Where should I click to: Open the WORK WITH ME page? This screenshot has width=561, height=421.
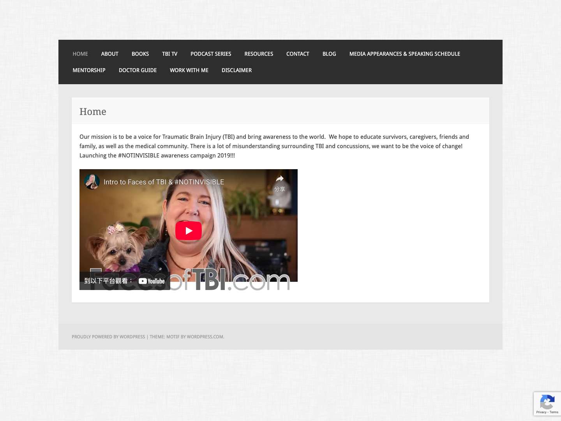tap(189, 70)
